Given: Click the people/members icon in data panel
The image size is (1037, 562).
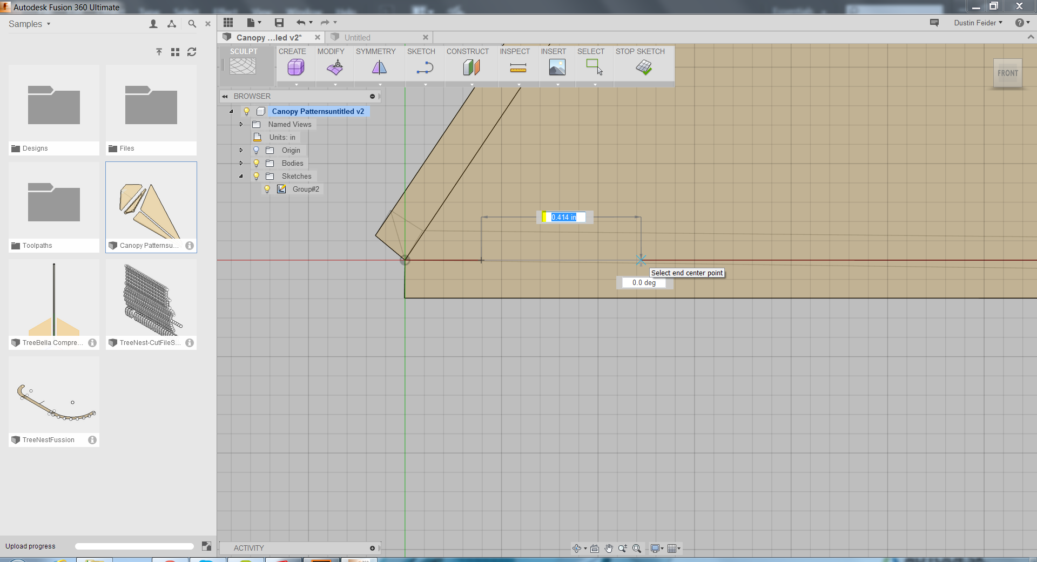Looking at the screenshot, I should coord(153,24).
